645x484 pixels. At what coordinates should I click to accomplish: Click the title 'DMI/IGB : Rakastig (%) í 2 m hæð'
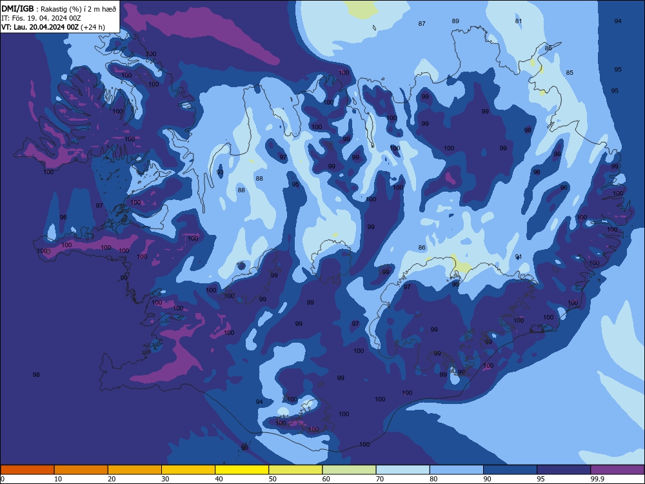tap(59, 9)
